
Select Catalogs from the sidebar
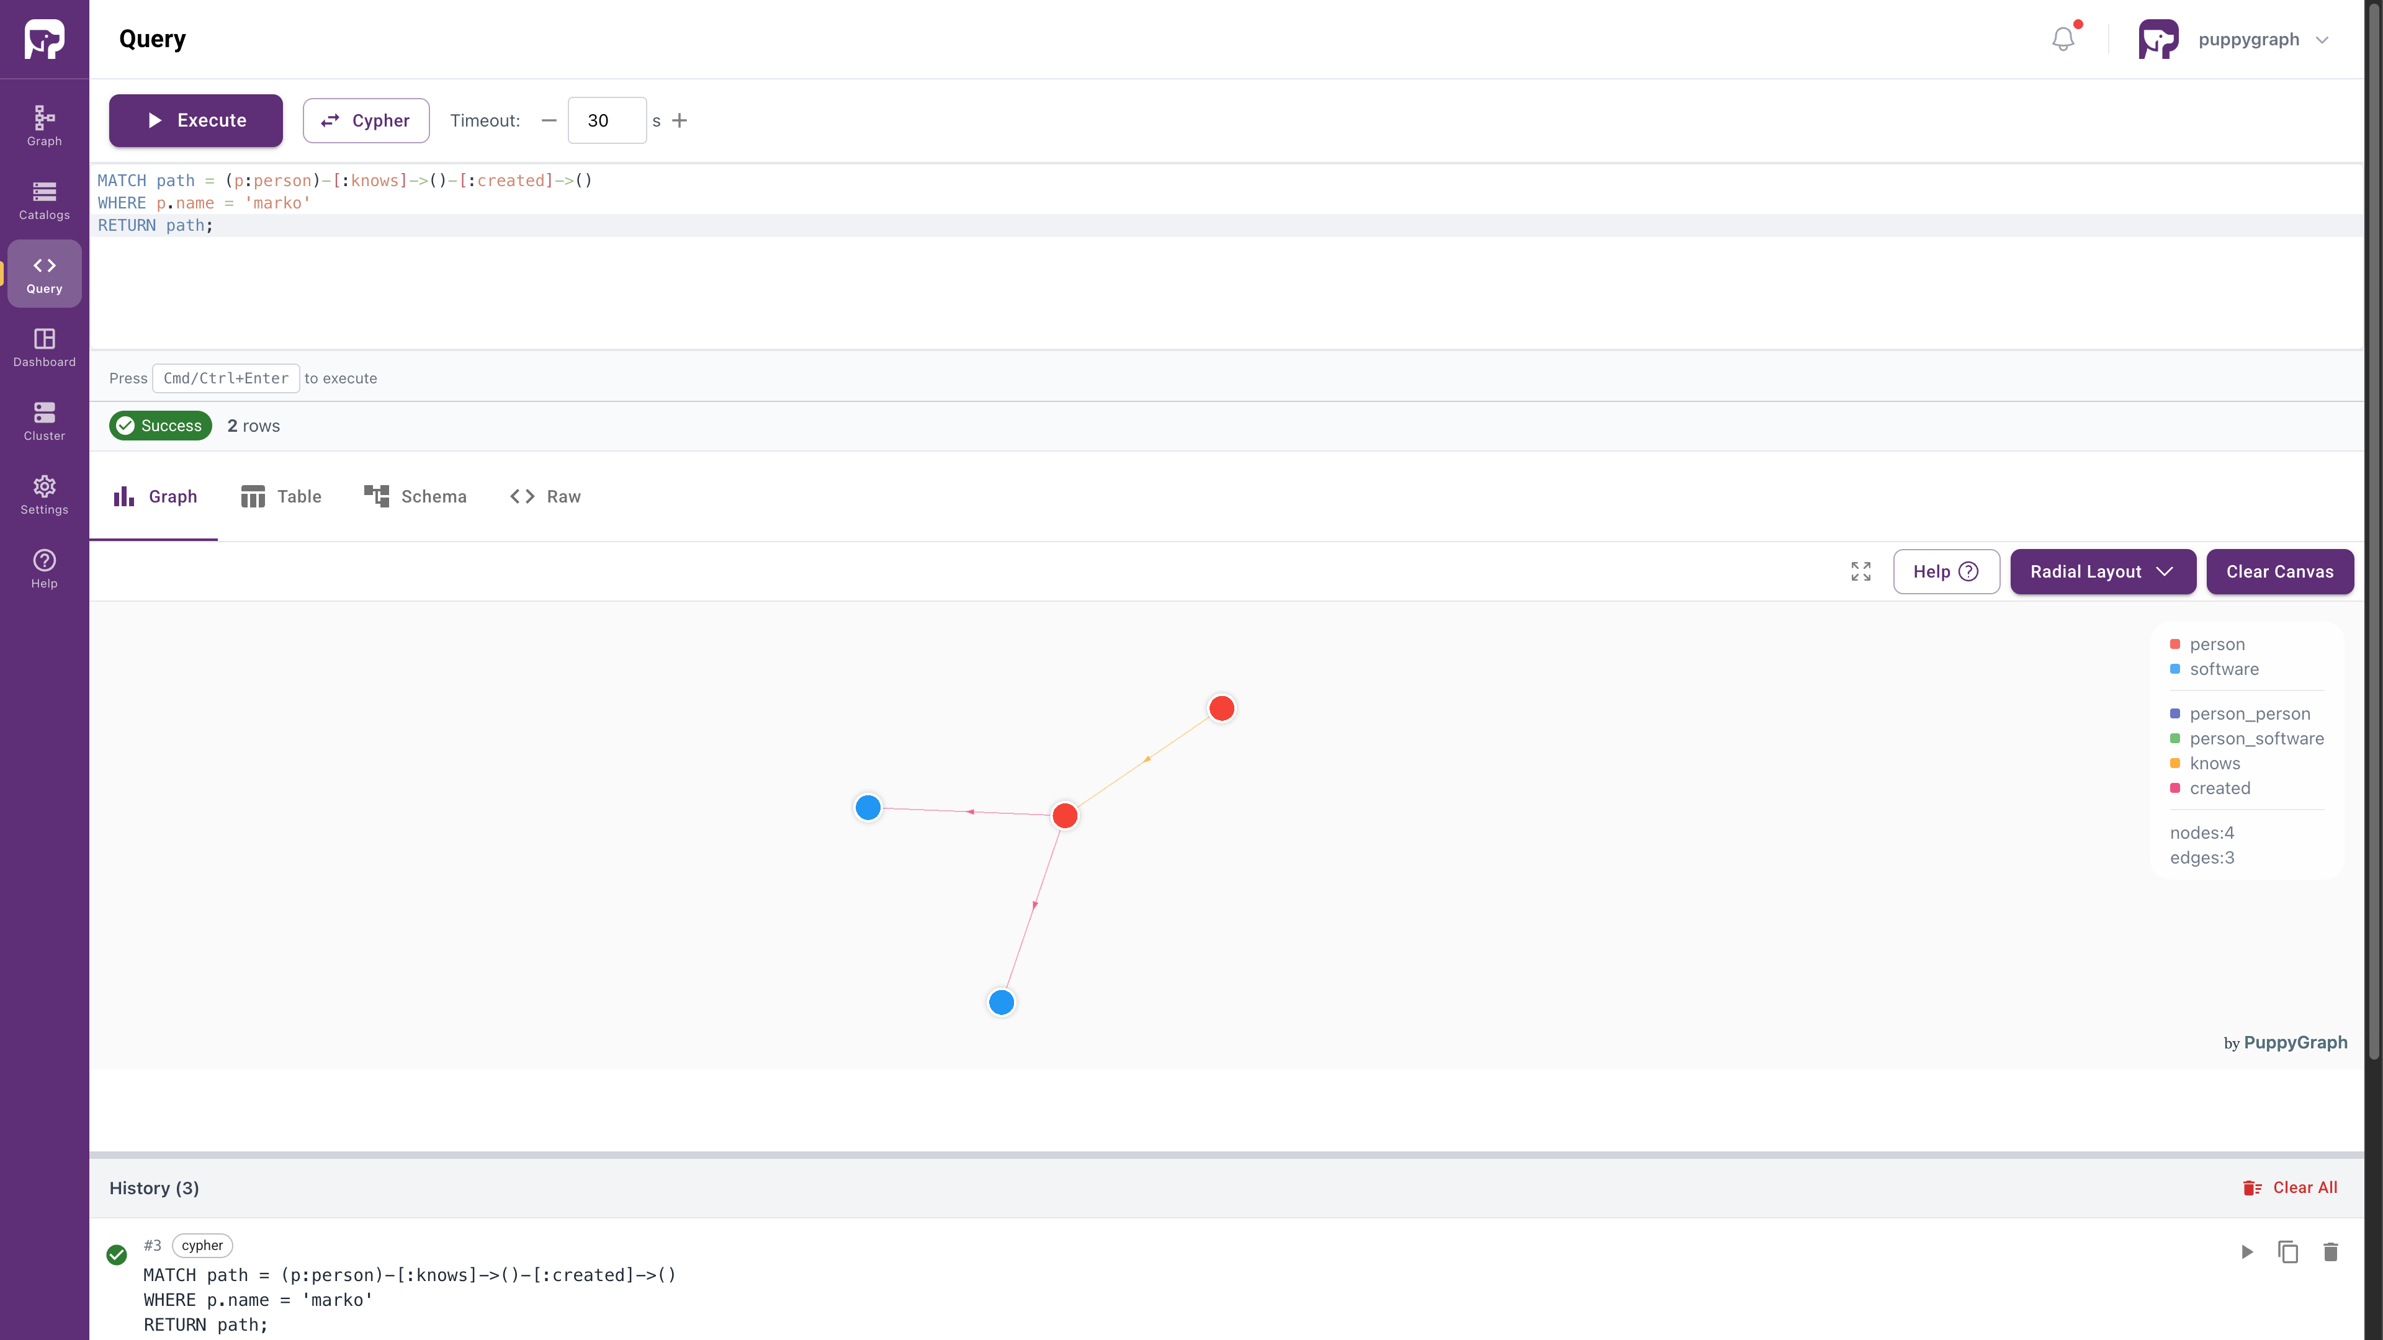point(43,199)
